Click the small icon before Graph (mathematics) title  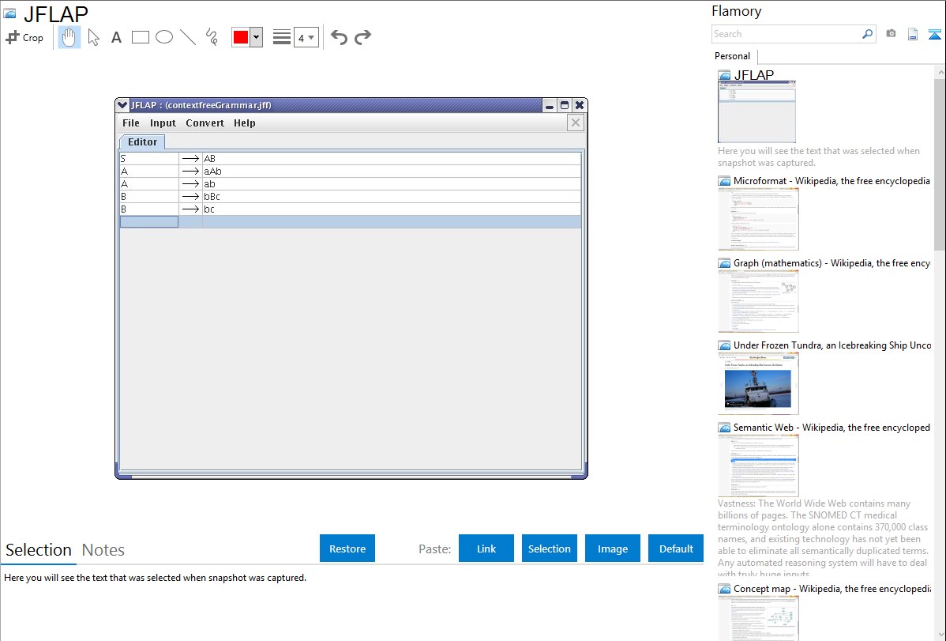[725, 263]
